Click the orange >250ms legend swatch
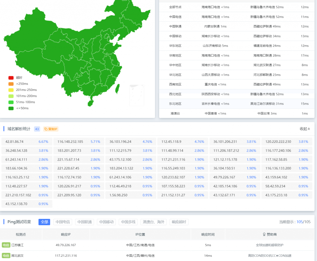Screen dimensions: 317x261 pyautogui.click(x=11, y=84)
